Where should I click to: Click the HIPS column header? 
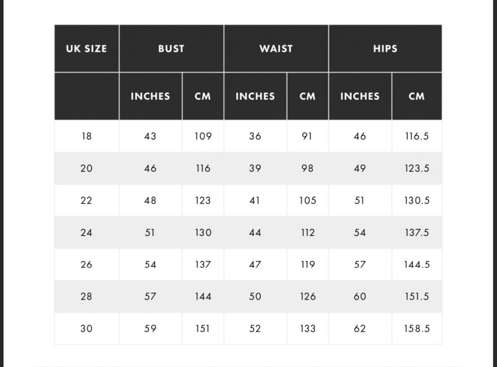385,49
